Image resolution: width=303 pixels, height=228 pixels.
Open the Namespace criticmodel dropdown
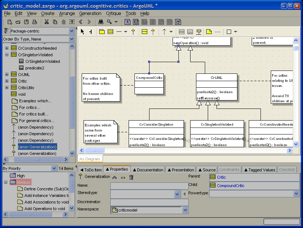point(185,210)
